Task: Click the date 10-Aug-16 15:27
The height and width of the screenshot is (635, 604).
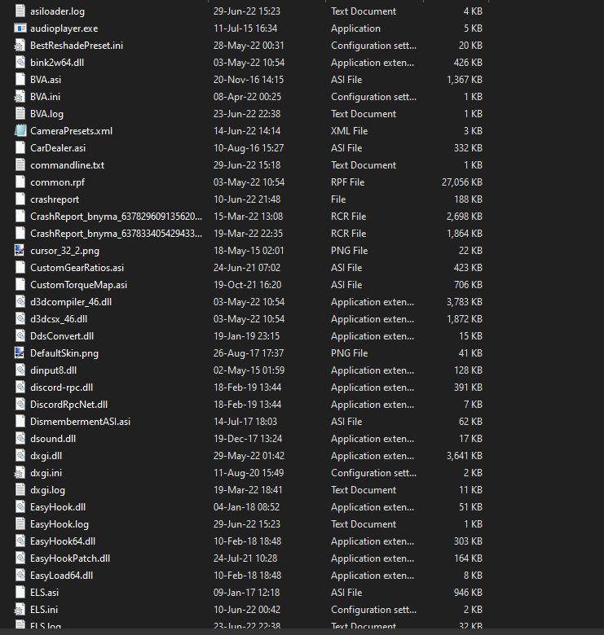Action: [x=249, y=148]
